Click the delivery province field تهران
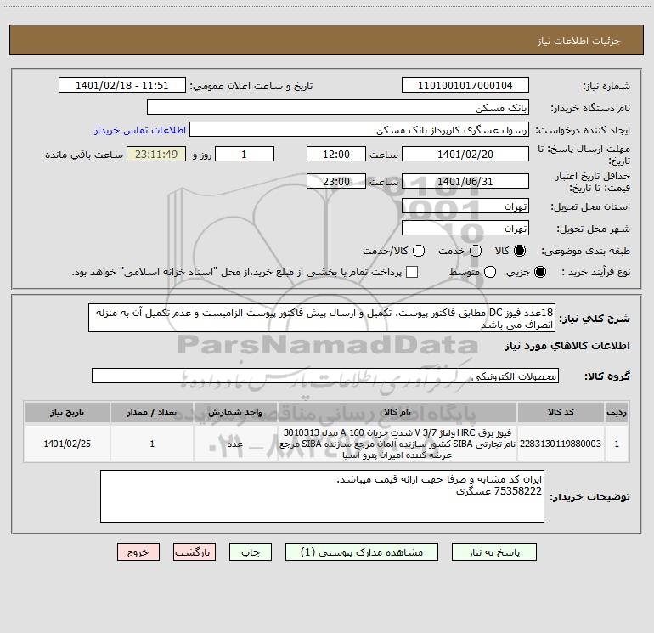Viewport: 654px width, 633px height. [465, 206]
